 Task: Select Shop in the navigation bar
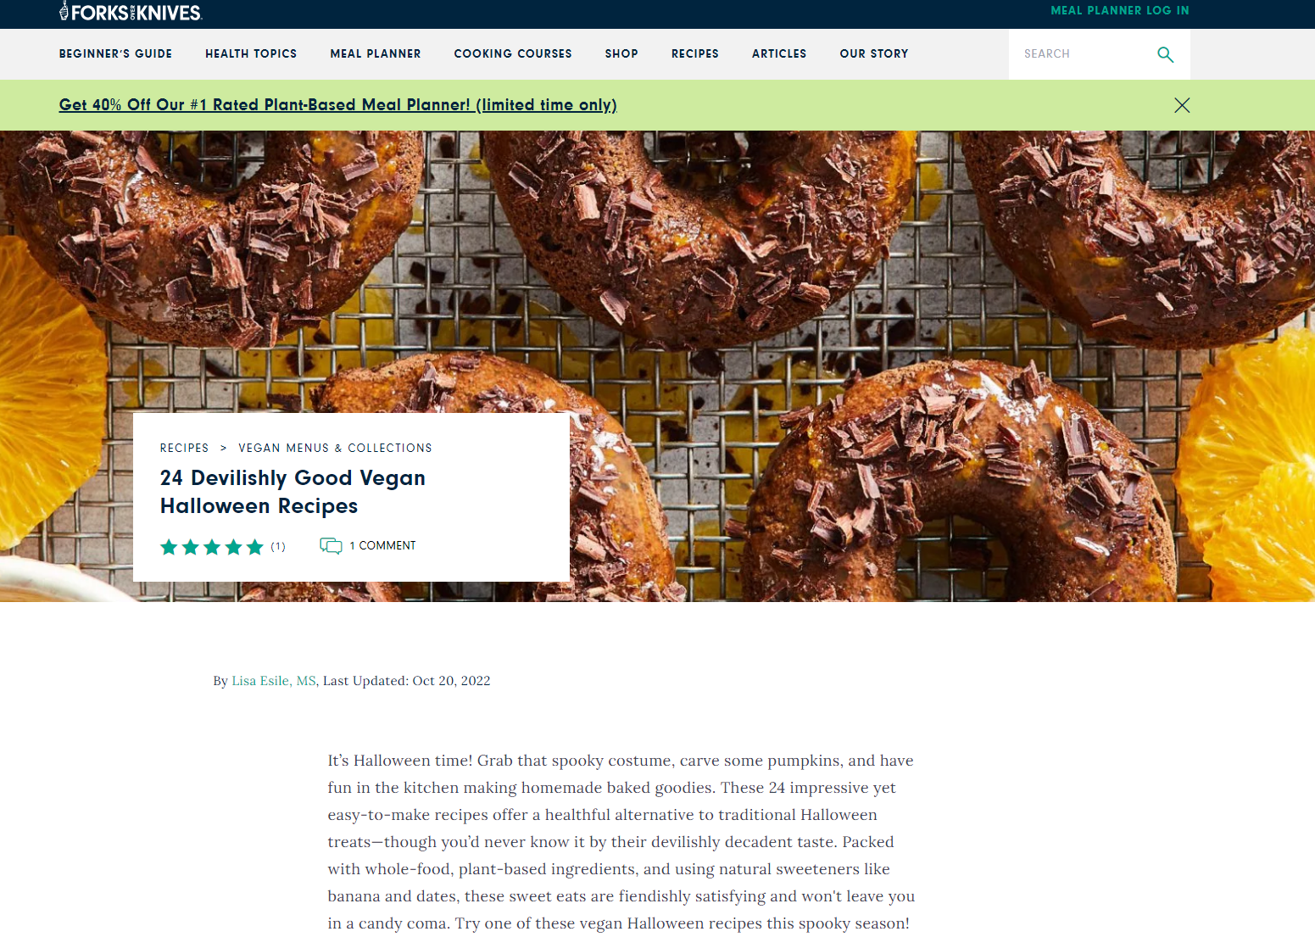pos(621,53)
